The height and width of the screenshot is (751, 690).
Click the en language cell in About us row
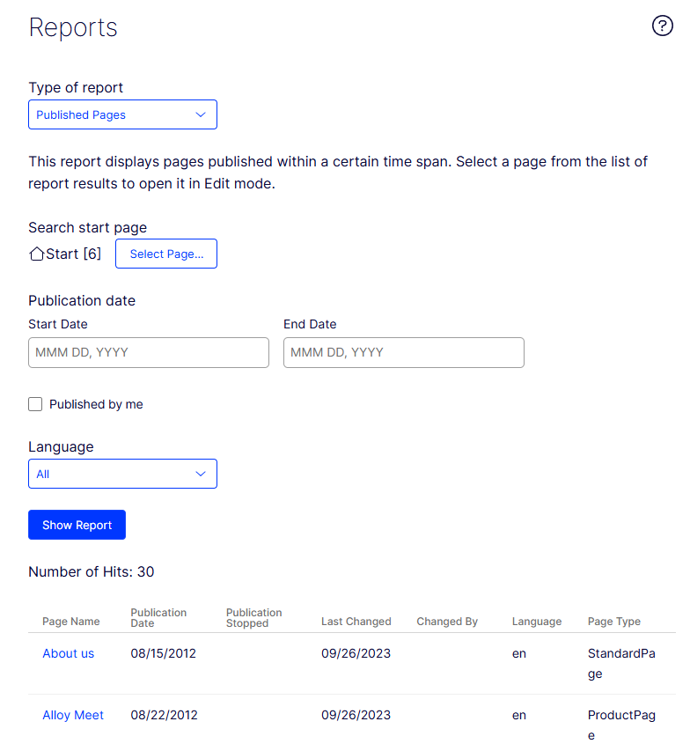coord(519,653)
